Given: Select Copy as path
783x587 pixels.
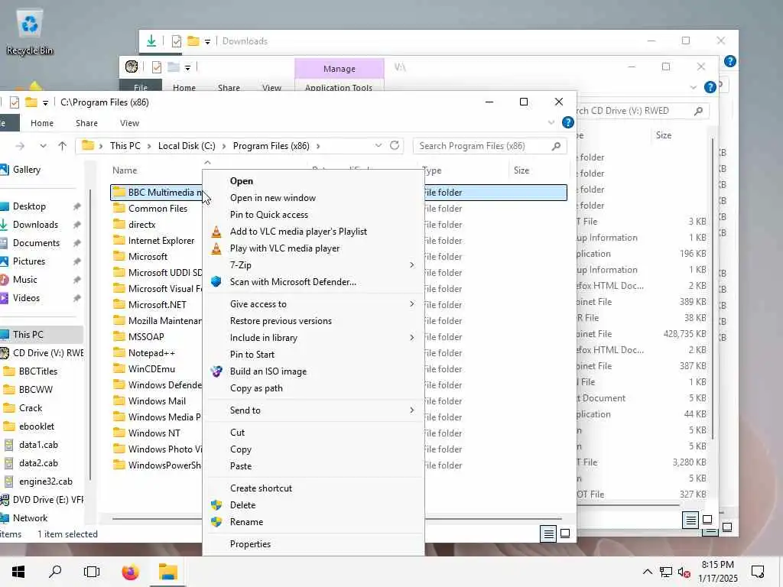Looking at the screenshot, I should 313,388.
